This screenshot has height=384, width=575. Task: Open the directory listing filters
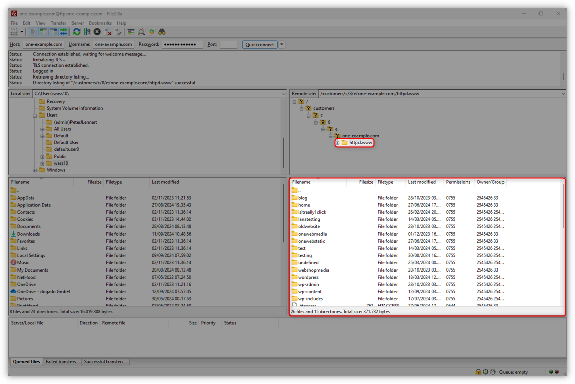tap(131, 31)
